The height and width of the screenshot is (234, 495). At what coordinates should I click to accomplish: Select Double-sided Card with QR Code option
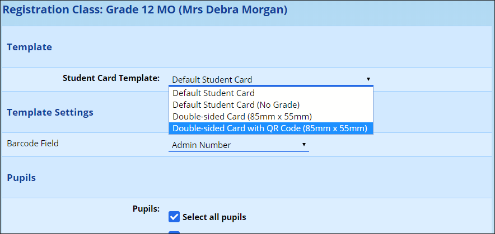[x=270, y=128]
